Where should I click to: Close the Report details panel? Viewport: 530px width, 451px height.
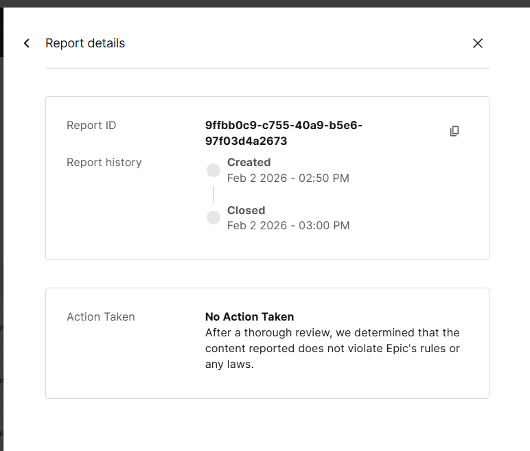tap(478, 43)
